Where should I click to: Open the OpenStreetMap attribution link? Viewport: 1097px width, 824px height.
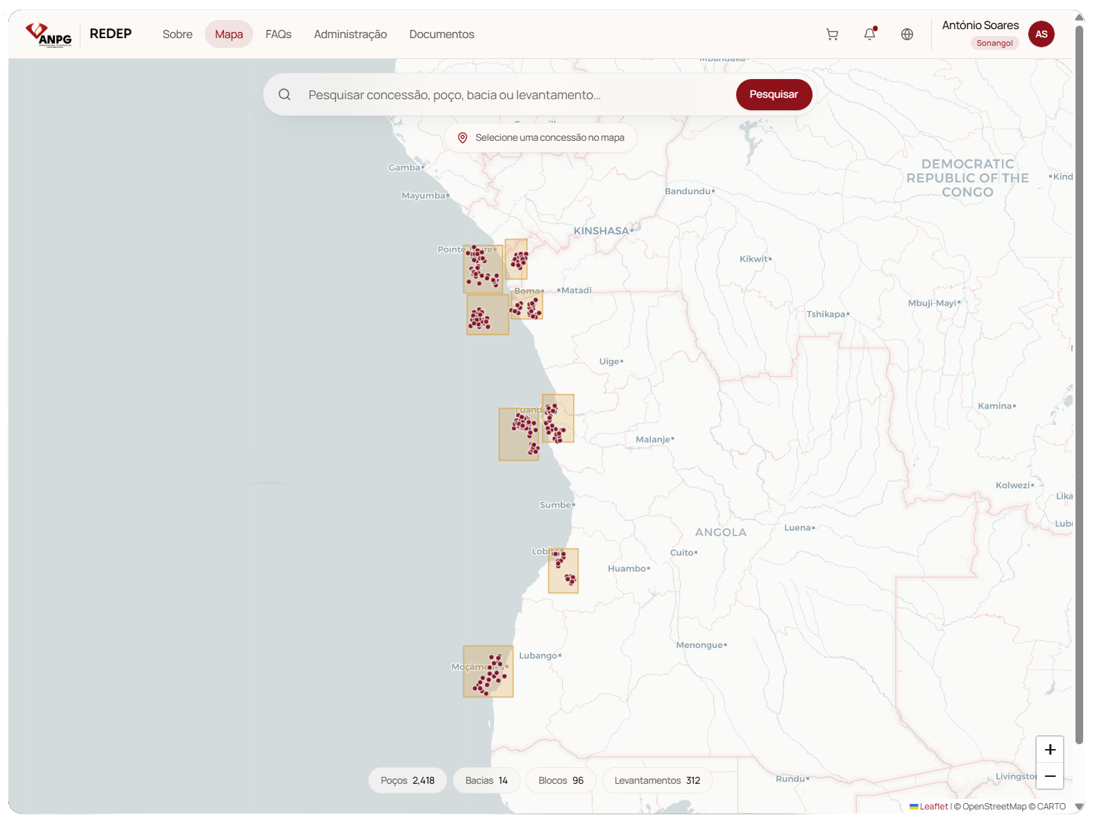(994, 806)
